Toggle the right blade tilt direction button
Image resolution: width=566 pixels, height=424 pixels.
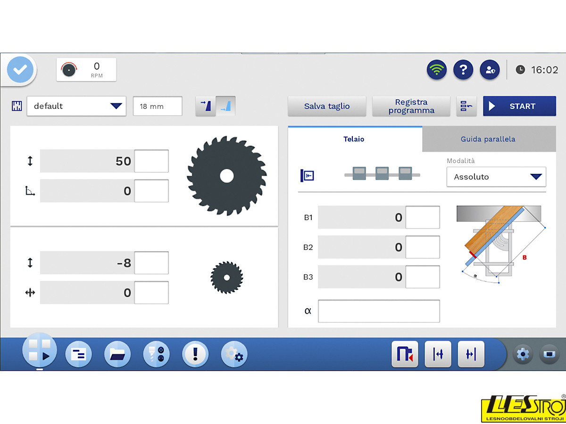[226, 106]
